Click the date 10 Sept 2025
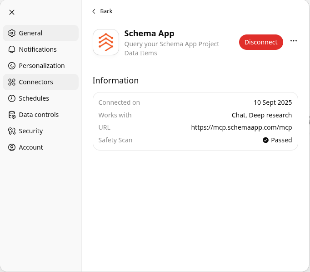The image size is (310, 272). pyautogui.click(x=273, y=102)
